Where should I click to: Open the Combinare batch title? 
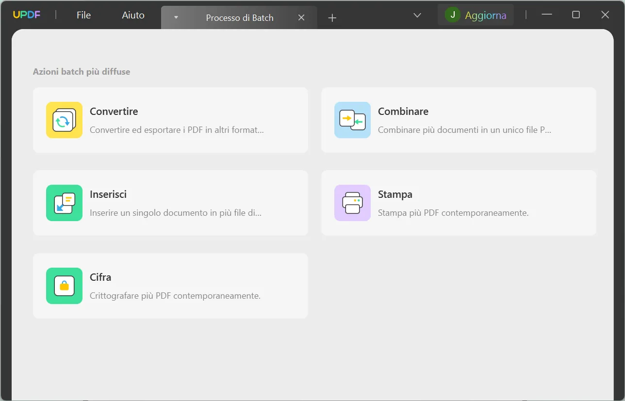click(403, 111)
